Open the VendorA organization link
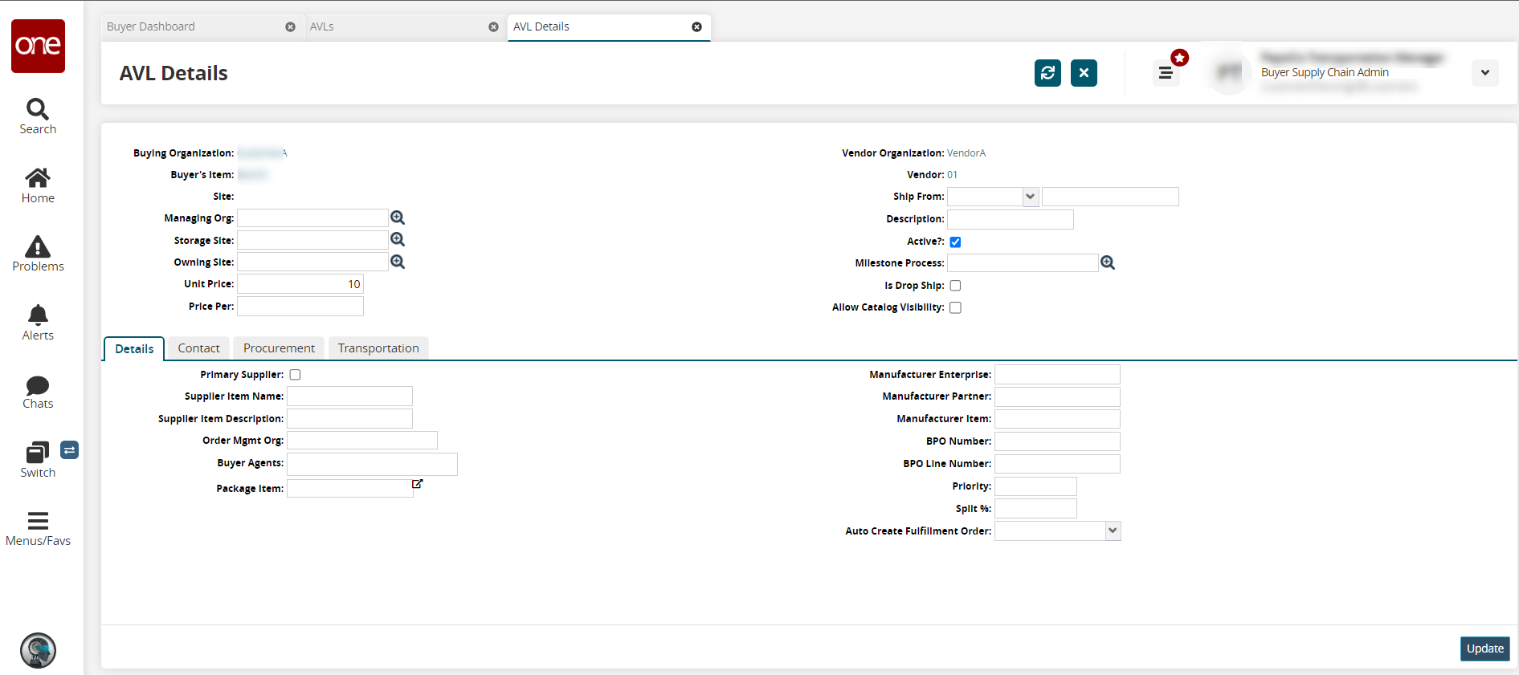Viewport: 1519px width, 675px height. click(966, 153)
